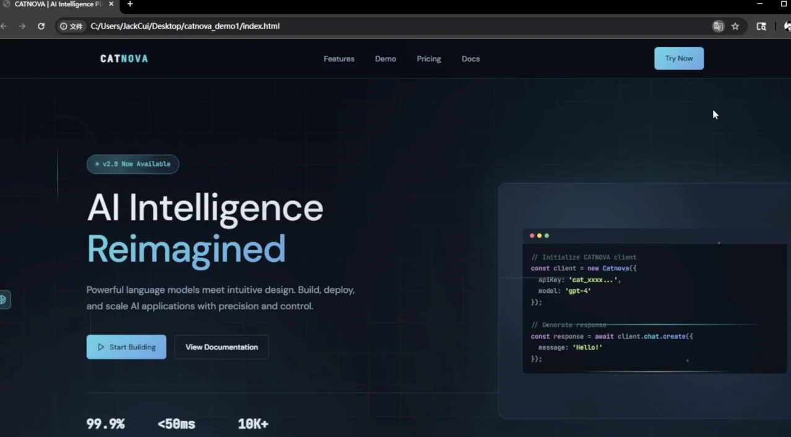Open View Documentation button
The height and width of the screenshot is (437, 791).
click(221, 347)
